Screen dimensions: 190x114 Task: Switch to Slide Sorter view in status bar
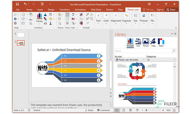[124, 110]
